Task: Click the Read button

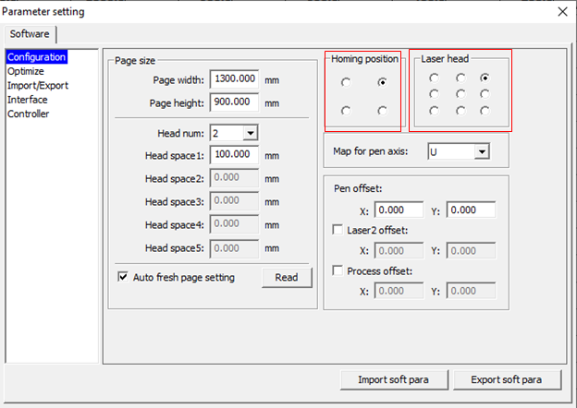Action: pos(287,277)
